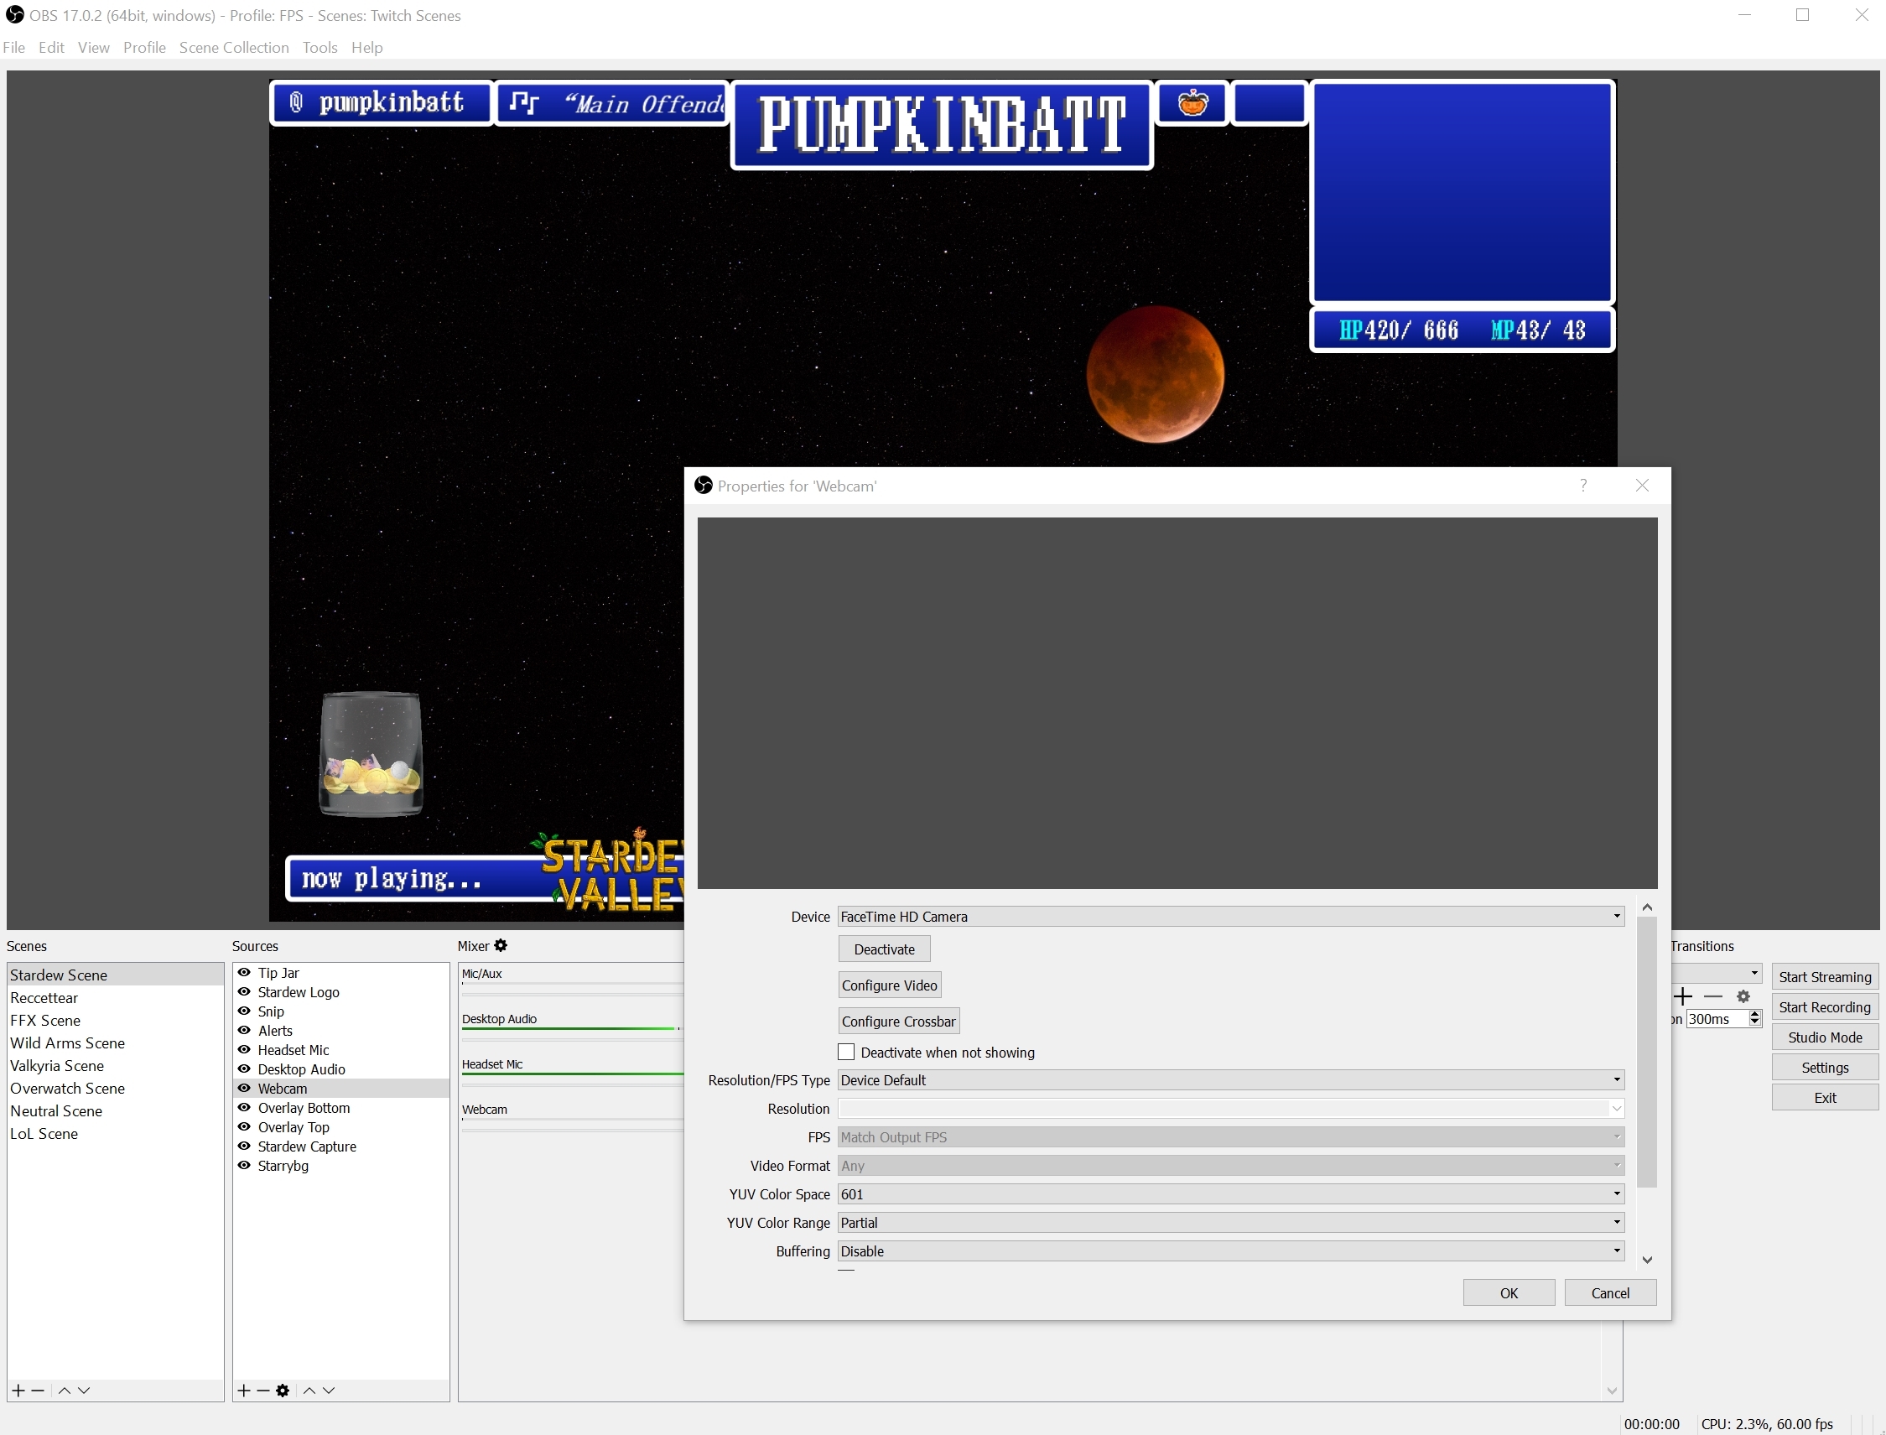Click help question mark in Properties dialog
1886x1435 pixels.
coord(1582,485)
